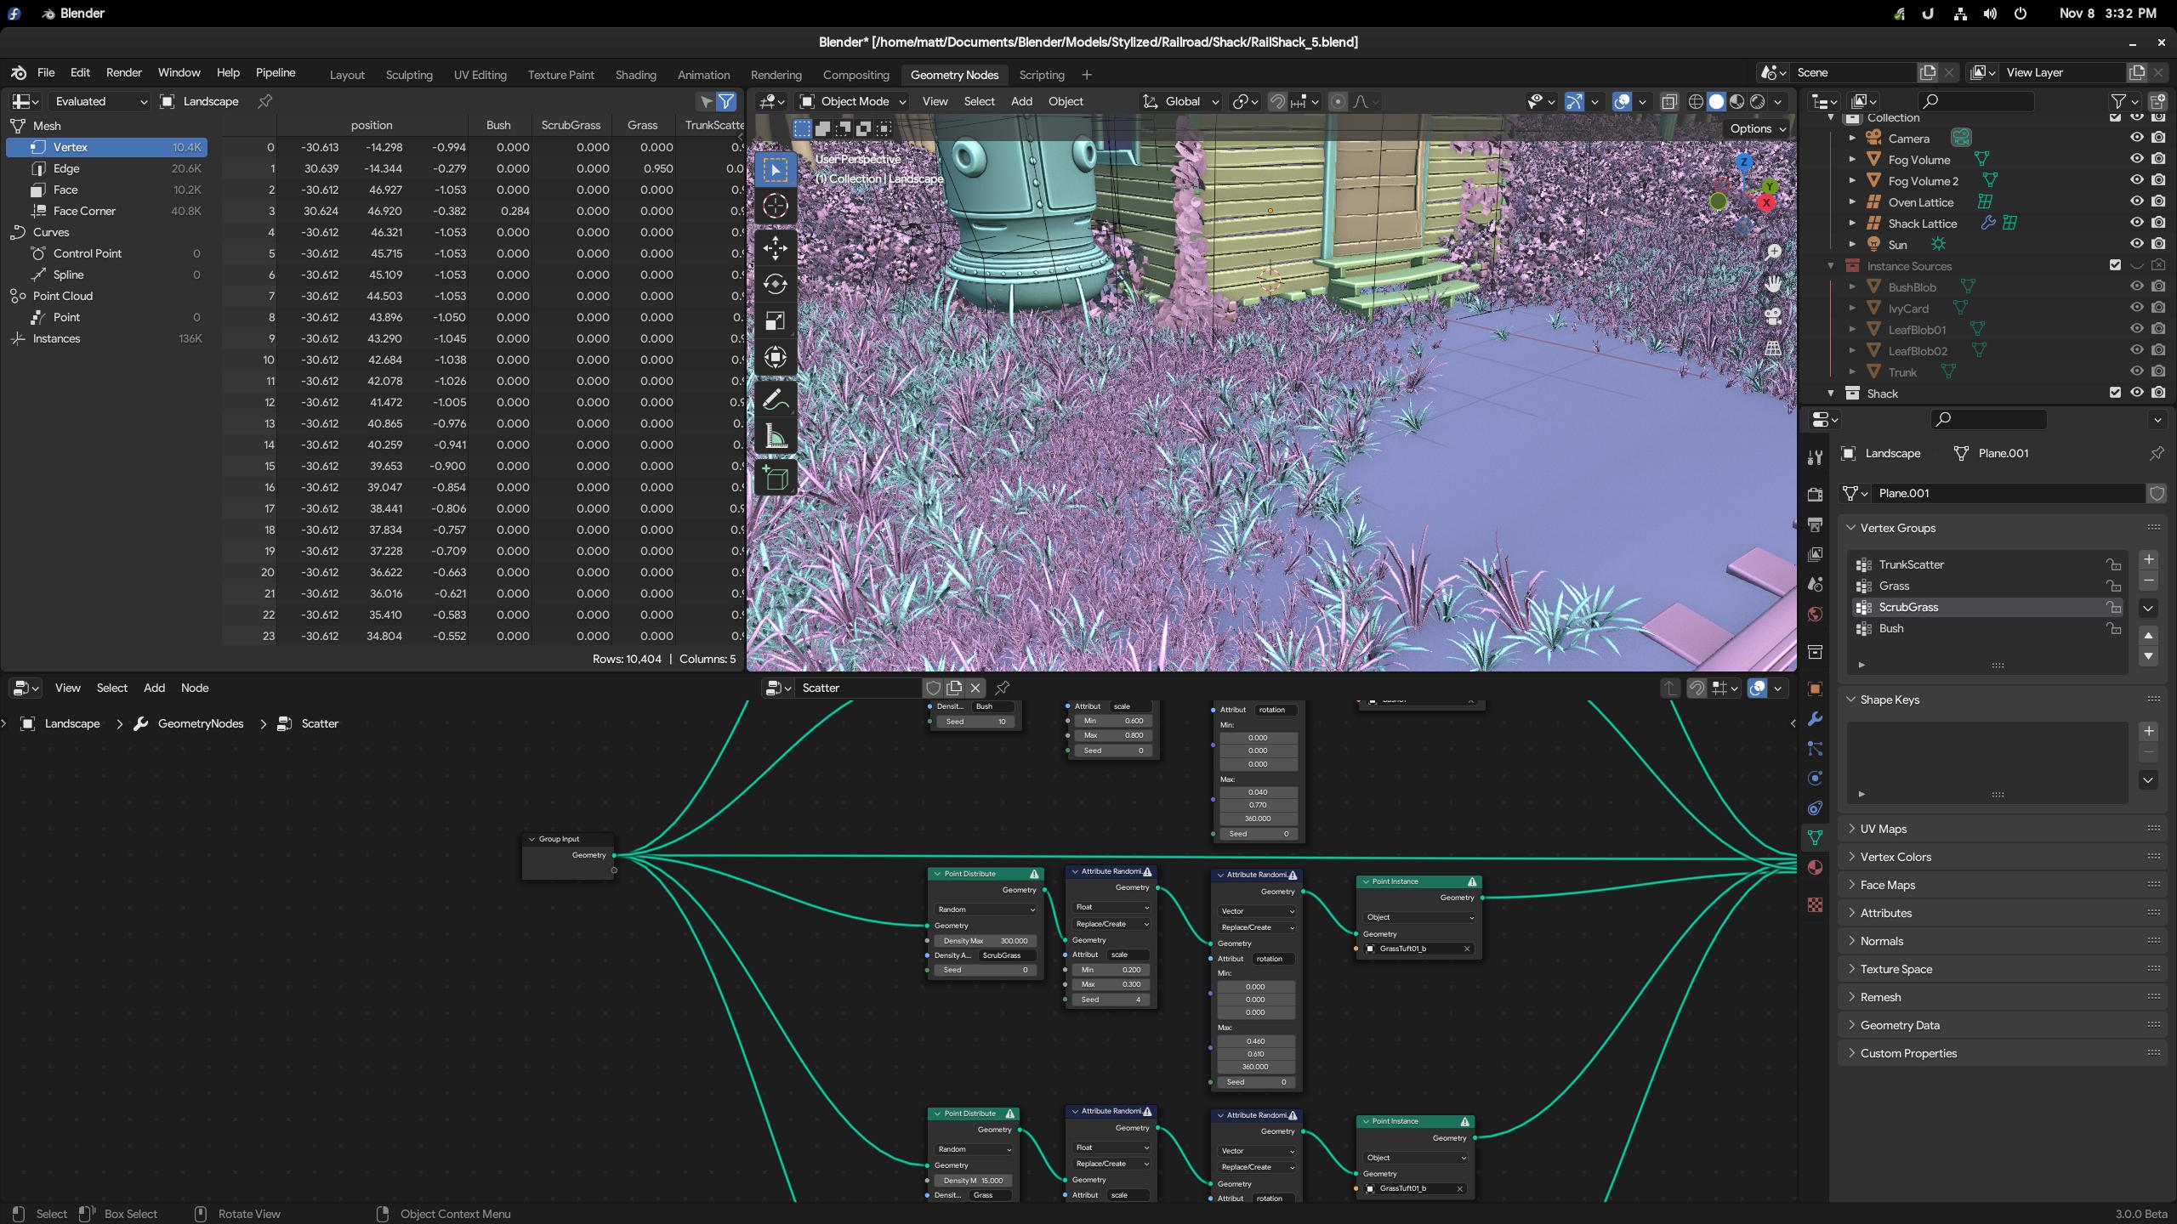Hide Fog Volume via eye icon
This screenshot has width=2177, height=1224.
point(2135,159)
